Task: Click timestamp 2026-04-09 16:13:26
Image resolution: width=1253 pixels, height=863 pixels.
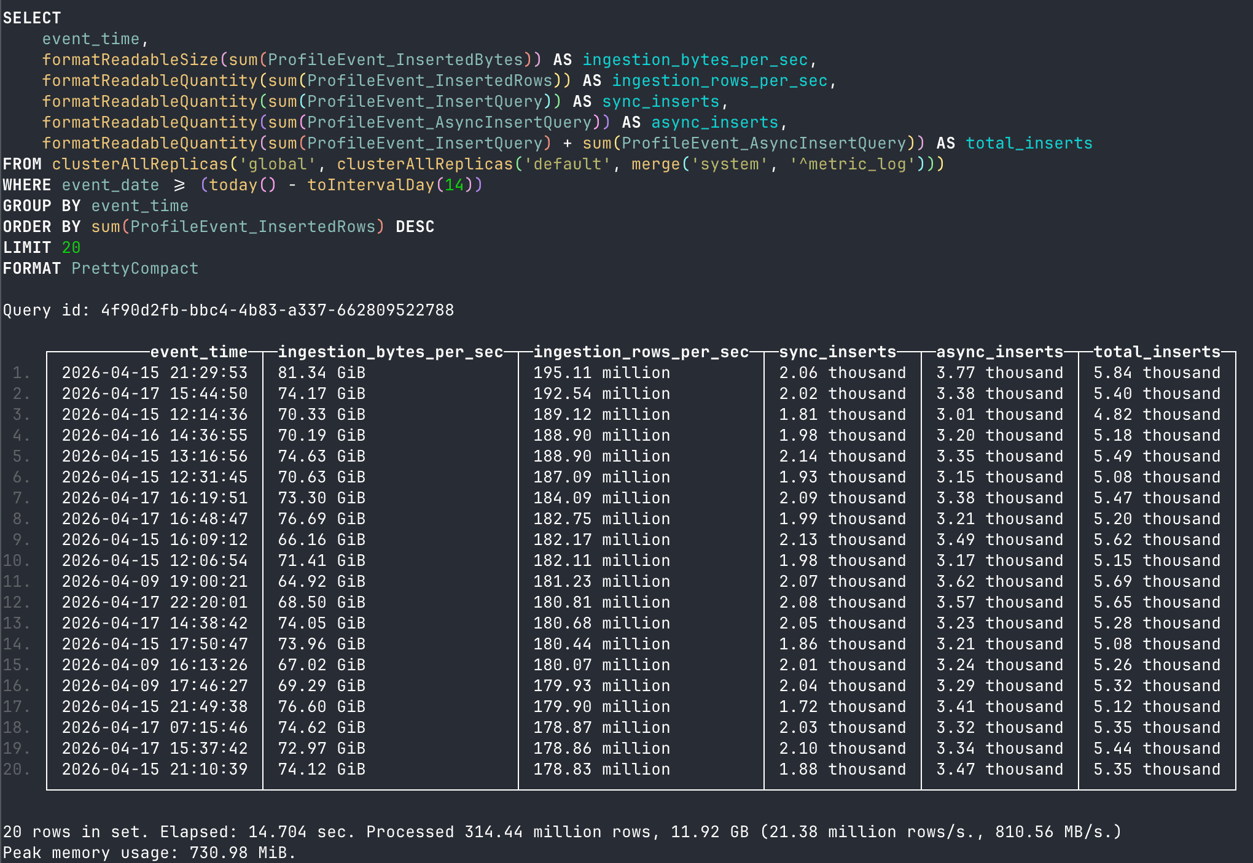Action: 155,665
